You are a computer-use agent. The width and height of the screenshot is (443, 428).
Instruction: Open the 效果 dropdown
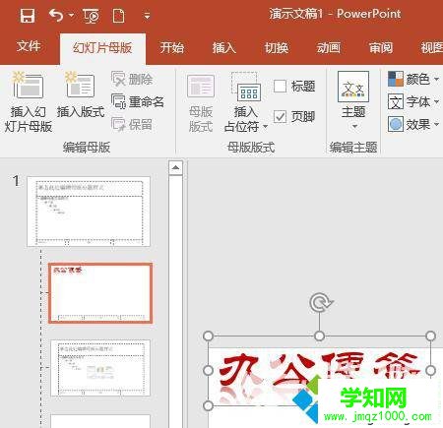click(x=436, y=124)
